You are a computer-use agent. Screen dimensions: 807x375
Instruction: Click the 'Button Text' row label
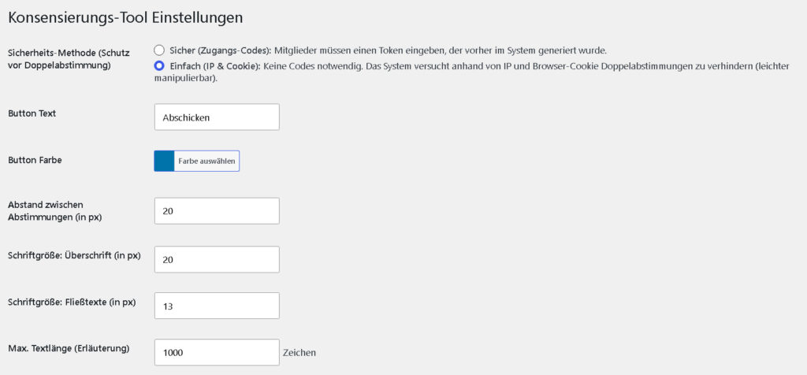32,113
